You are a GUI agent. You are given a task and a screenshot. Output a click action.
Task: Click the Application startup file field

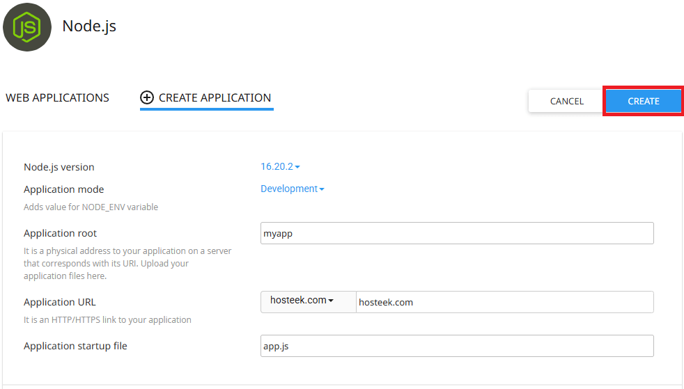[457, 346]
